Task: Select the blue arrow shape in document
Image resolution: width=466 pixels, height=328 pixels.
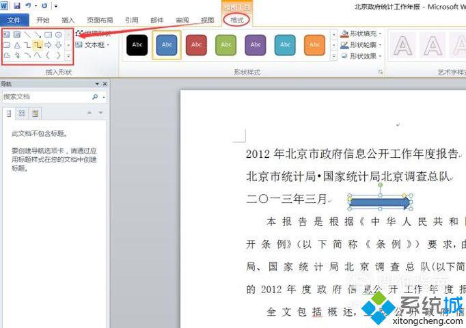Action: tap(379, 203)
